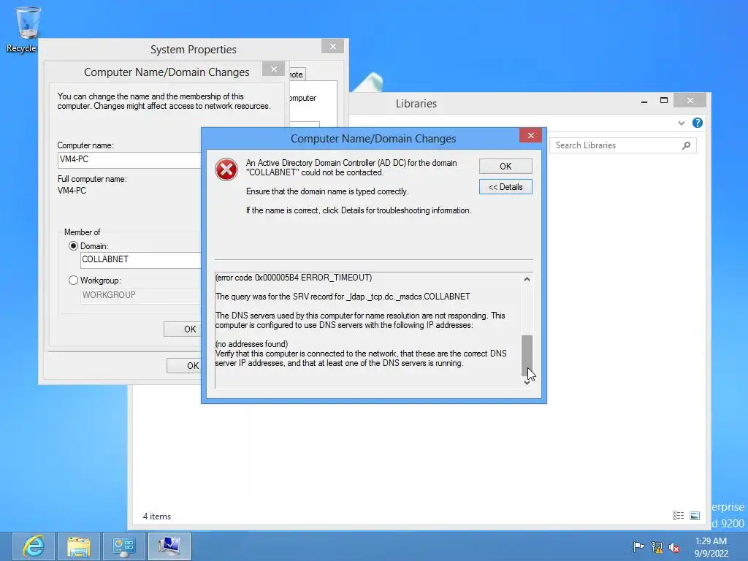This screenshot has height=561, width=748.
Task: Switch Libraries to large icons view
Action: (x=695, y=516)
